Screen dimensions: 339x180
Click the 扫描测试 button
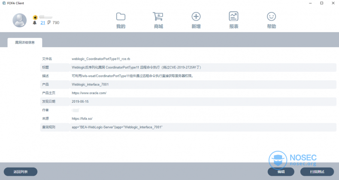[x=317, y=172]
